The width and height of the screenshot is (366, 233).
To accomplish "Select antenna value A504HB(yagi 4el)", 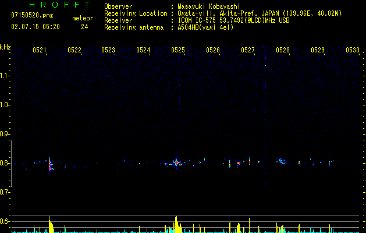I will tap(205, 27).
